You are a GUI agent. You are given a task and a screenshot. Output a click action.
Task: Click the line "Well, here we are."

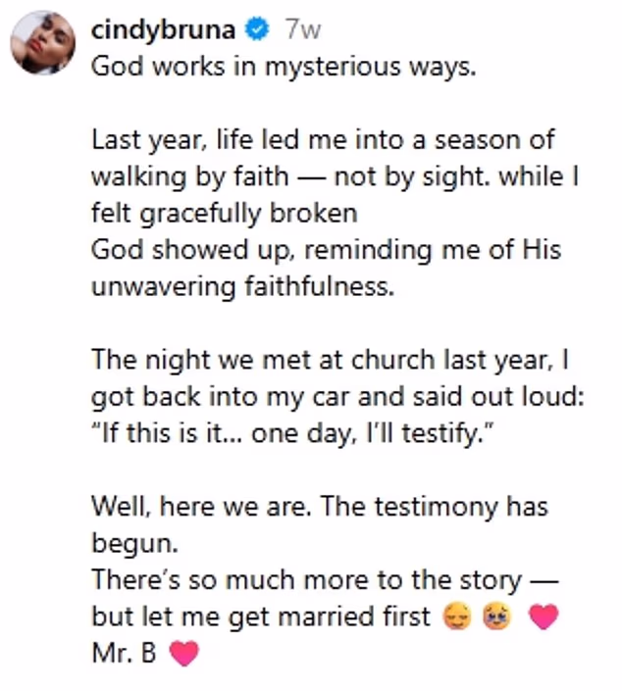click(319, 506)
